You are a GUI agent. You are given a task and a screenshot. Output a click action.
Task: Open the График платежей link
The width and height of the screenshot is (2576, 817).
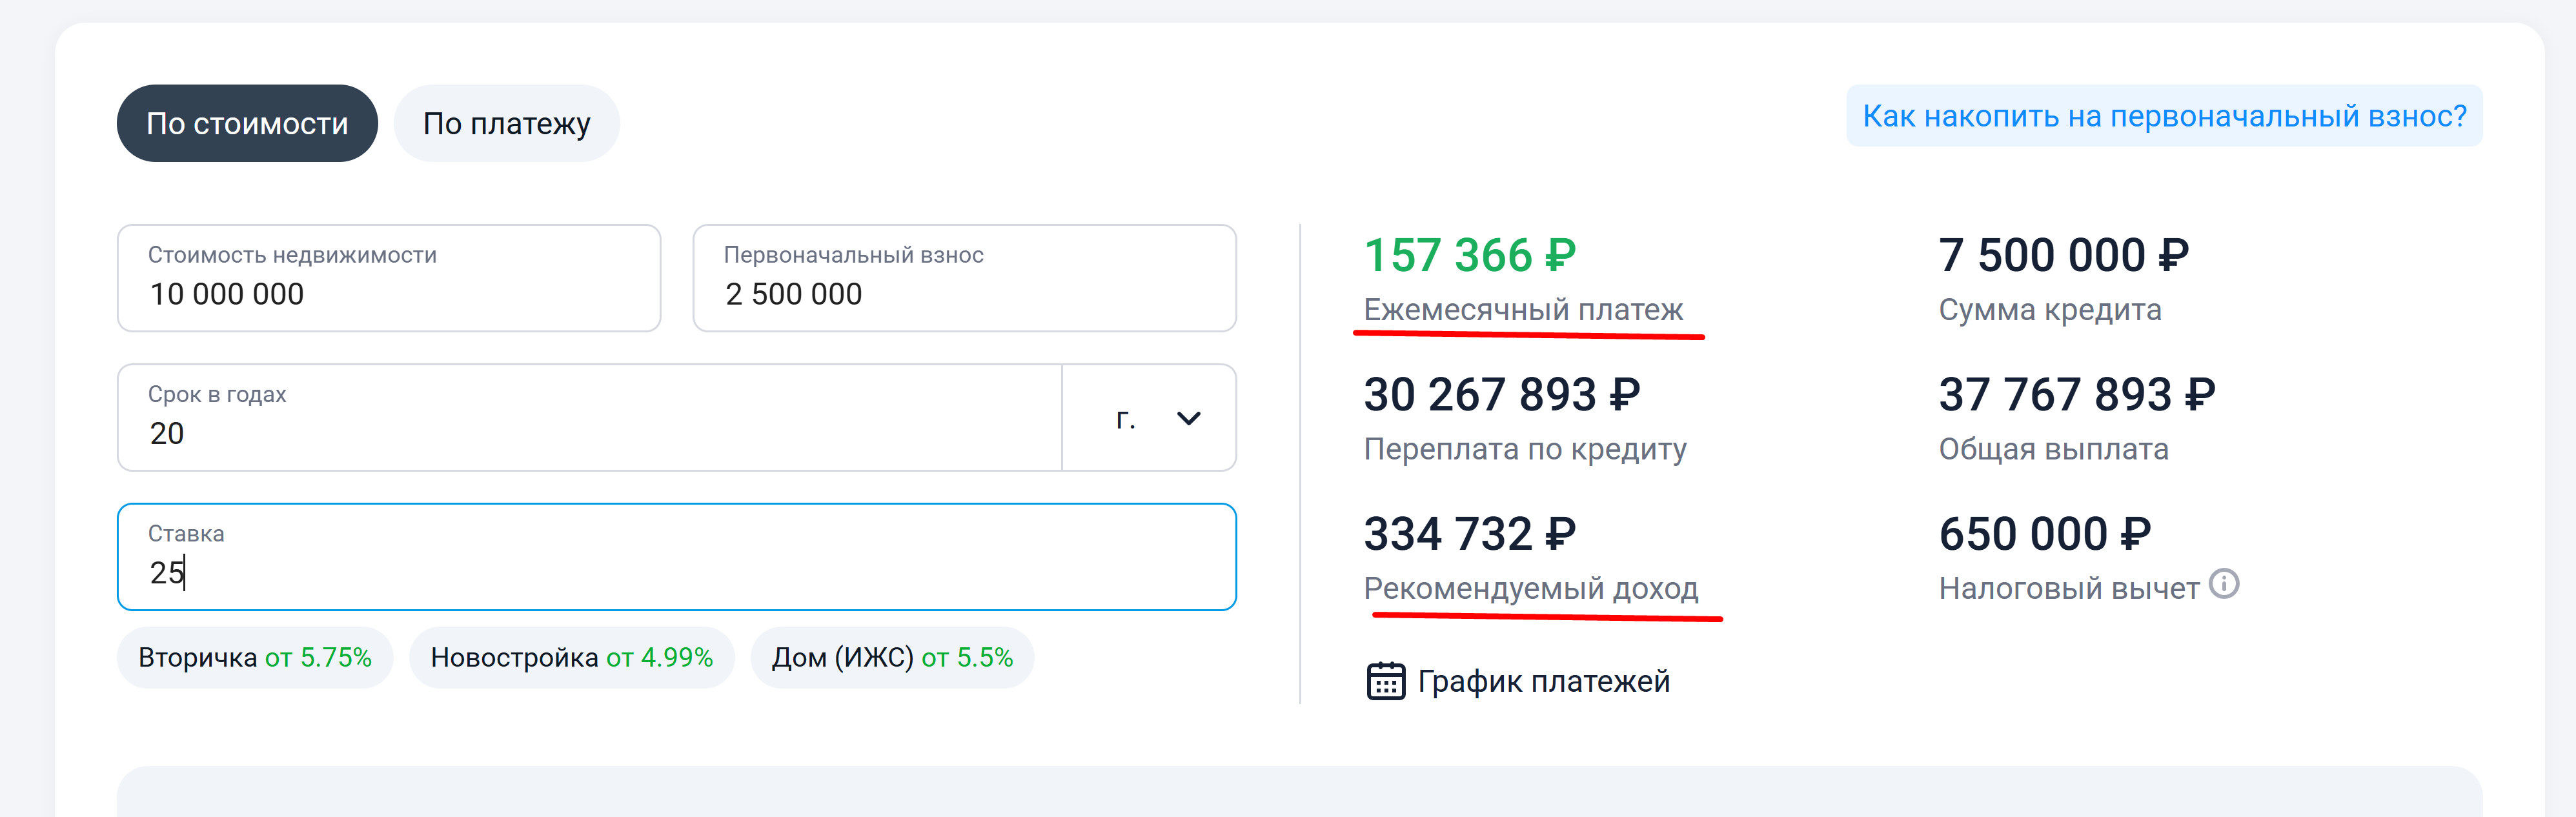pos(1542,681)
